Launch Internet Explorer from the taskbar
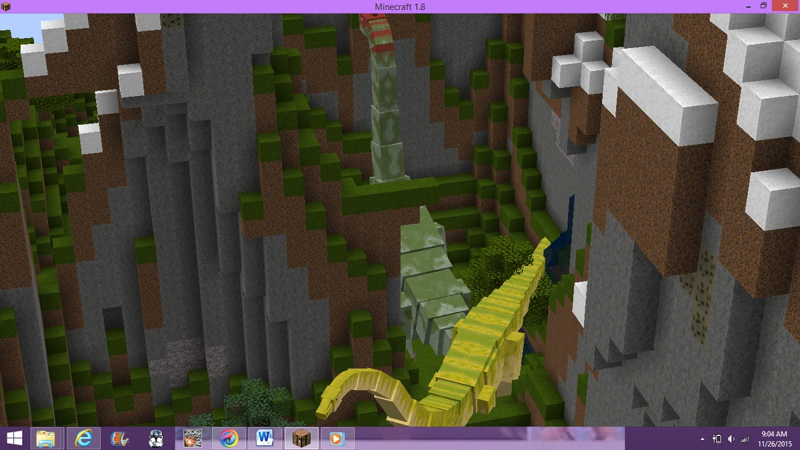800x450 pixels. 83,439
